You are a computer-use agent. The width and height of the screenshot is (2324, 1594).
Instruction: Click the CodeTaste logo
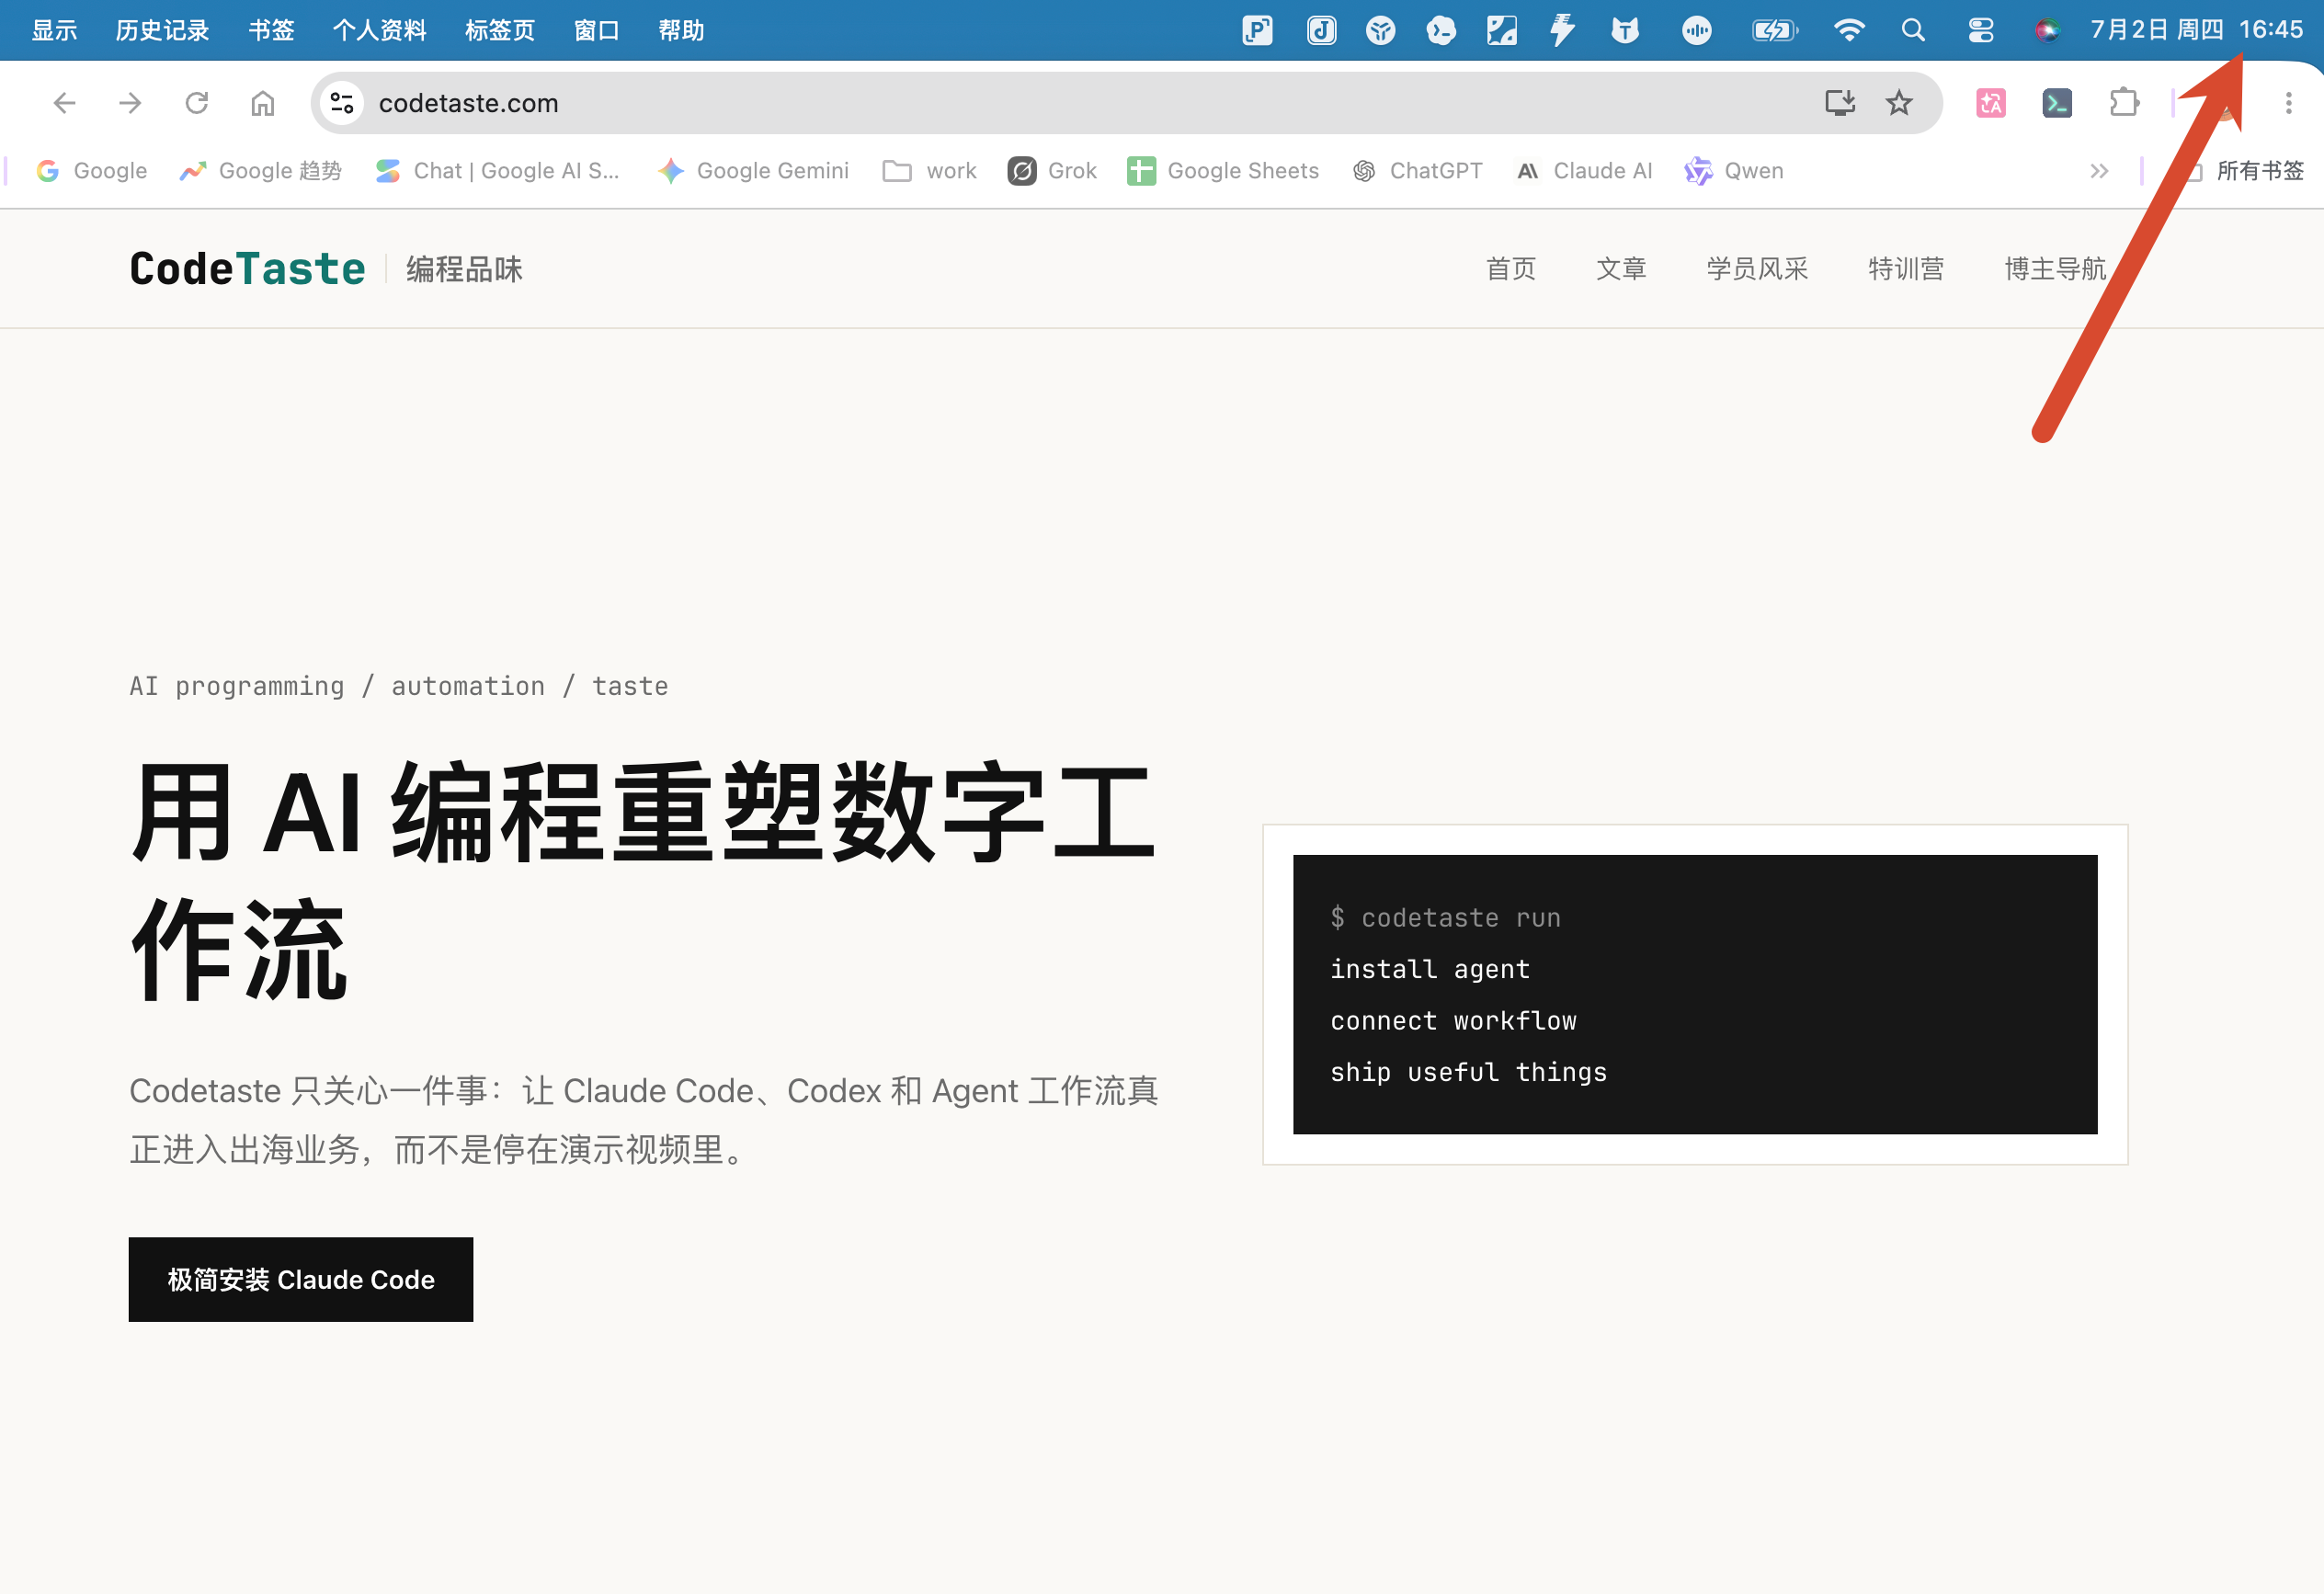point(247,269)
